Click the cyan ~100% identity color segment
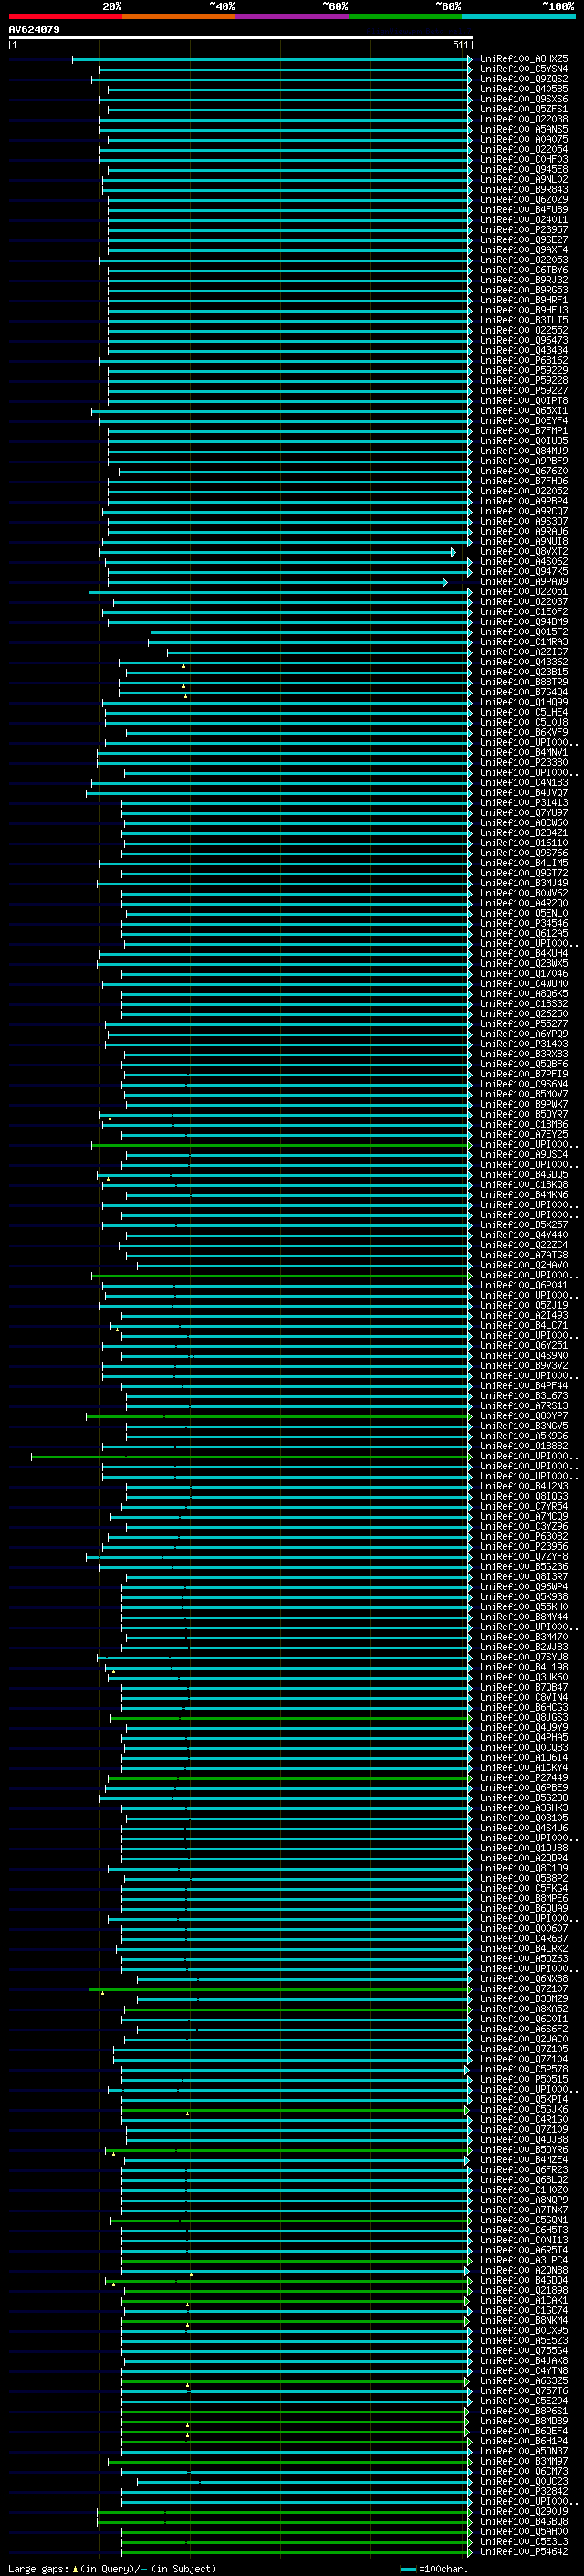This screenshot has height=2576, width=584. [x=518, y=16]
